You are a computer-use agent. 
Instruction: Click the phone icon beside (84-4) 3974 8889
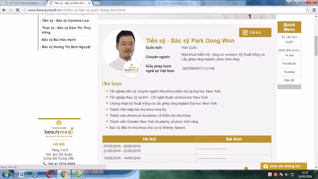click(45, 164)
